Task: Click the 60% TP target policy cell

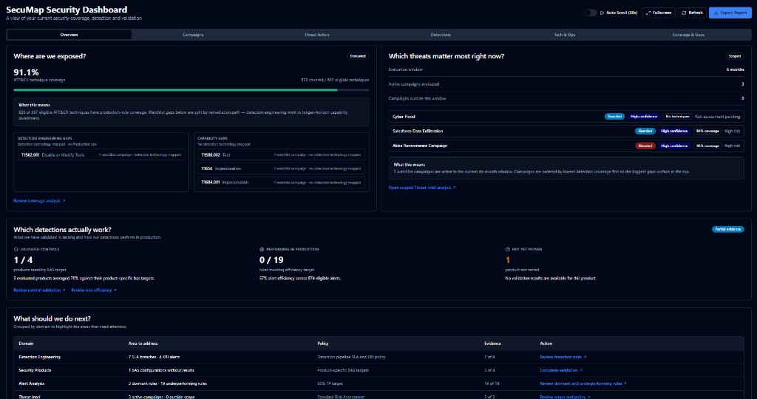Action: click(330, 383)
